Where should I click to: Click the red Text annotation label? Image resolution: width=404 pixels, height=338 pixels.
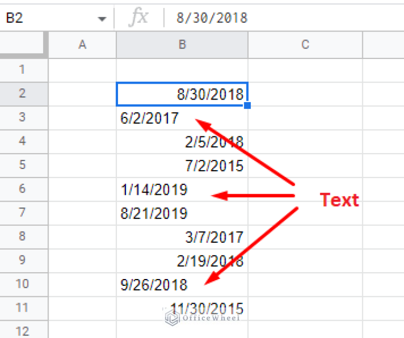340,200
